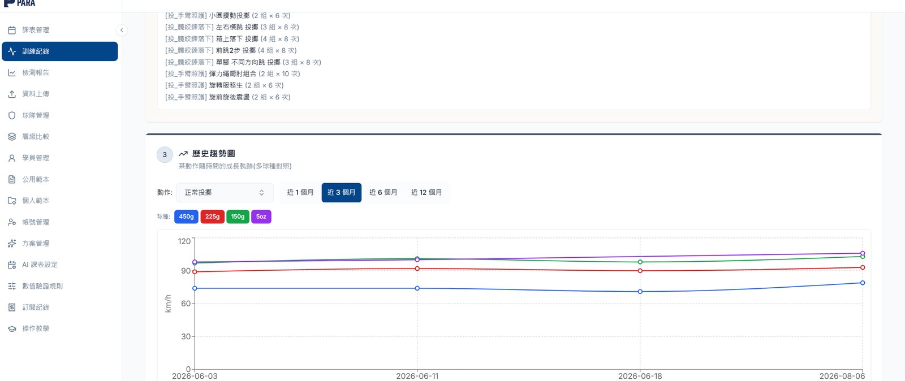Click the AI 課表設定 calendar icon
This screenshot has height=381, width=905.
click(12, 265)
